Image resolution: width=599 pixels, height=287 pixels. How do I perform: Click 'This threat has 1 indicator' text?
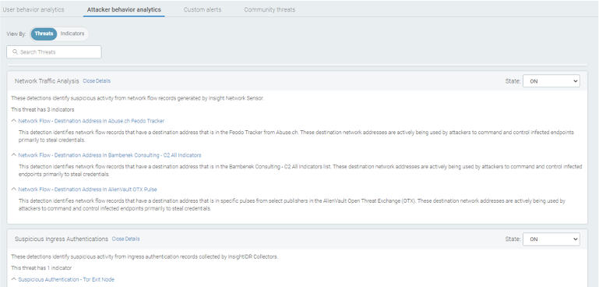(x=41, y=268)
